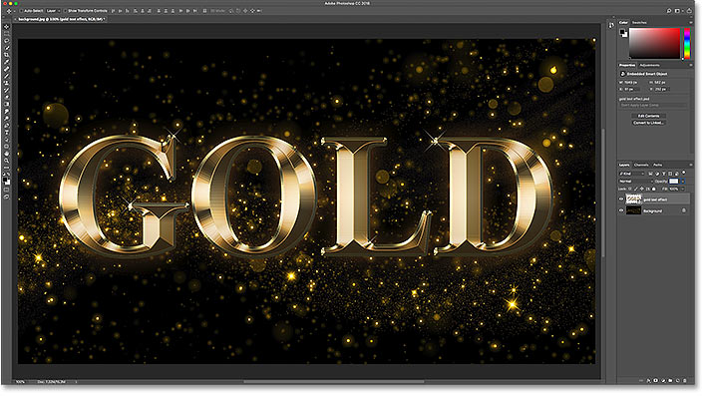The height and width of the screenshot is (396, 703).
Task: Open the Opacity slider dropdown arrow
Action: click(x=683, y=182)
